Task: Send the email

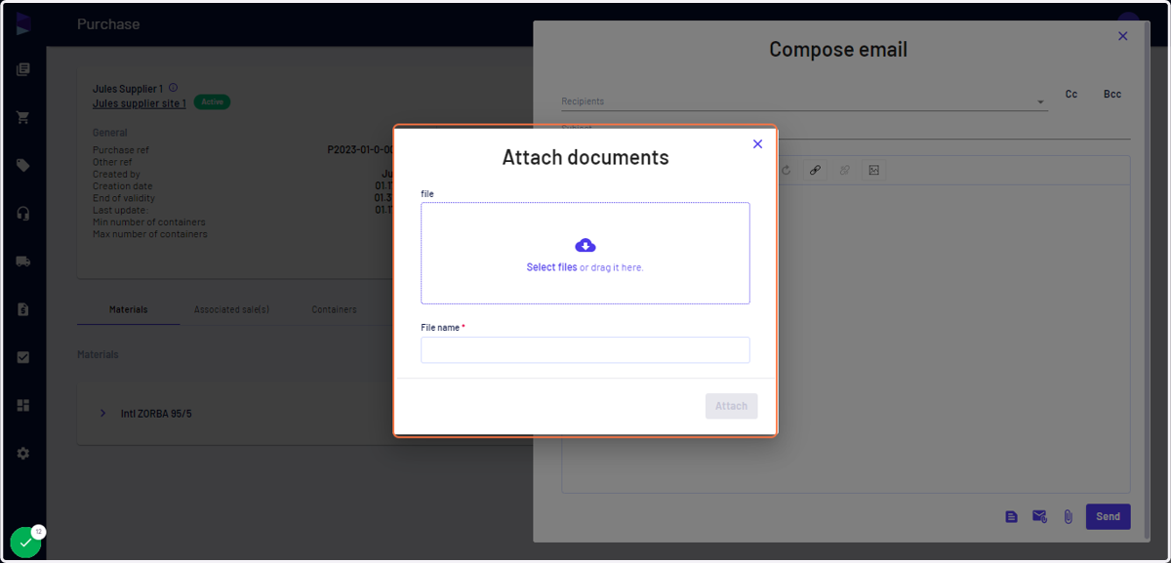Action: pos(1108,516)
